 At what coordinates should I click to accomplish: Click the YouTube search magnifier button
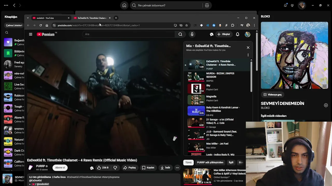click(x=180, y=34)
